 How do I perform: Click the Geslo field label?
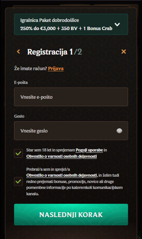click(19, 116)
